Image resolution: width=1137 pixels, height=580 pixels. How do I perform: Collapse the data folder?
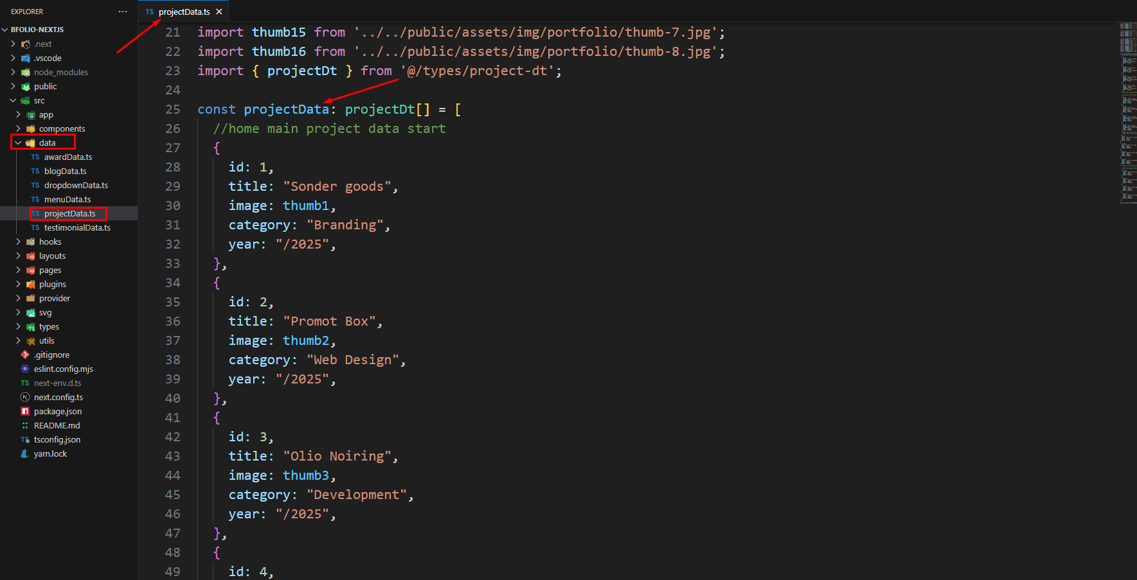pos(18,143)
